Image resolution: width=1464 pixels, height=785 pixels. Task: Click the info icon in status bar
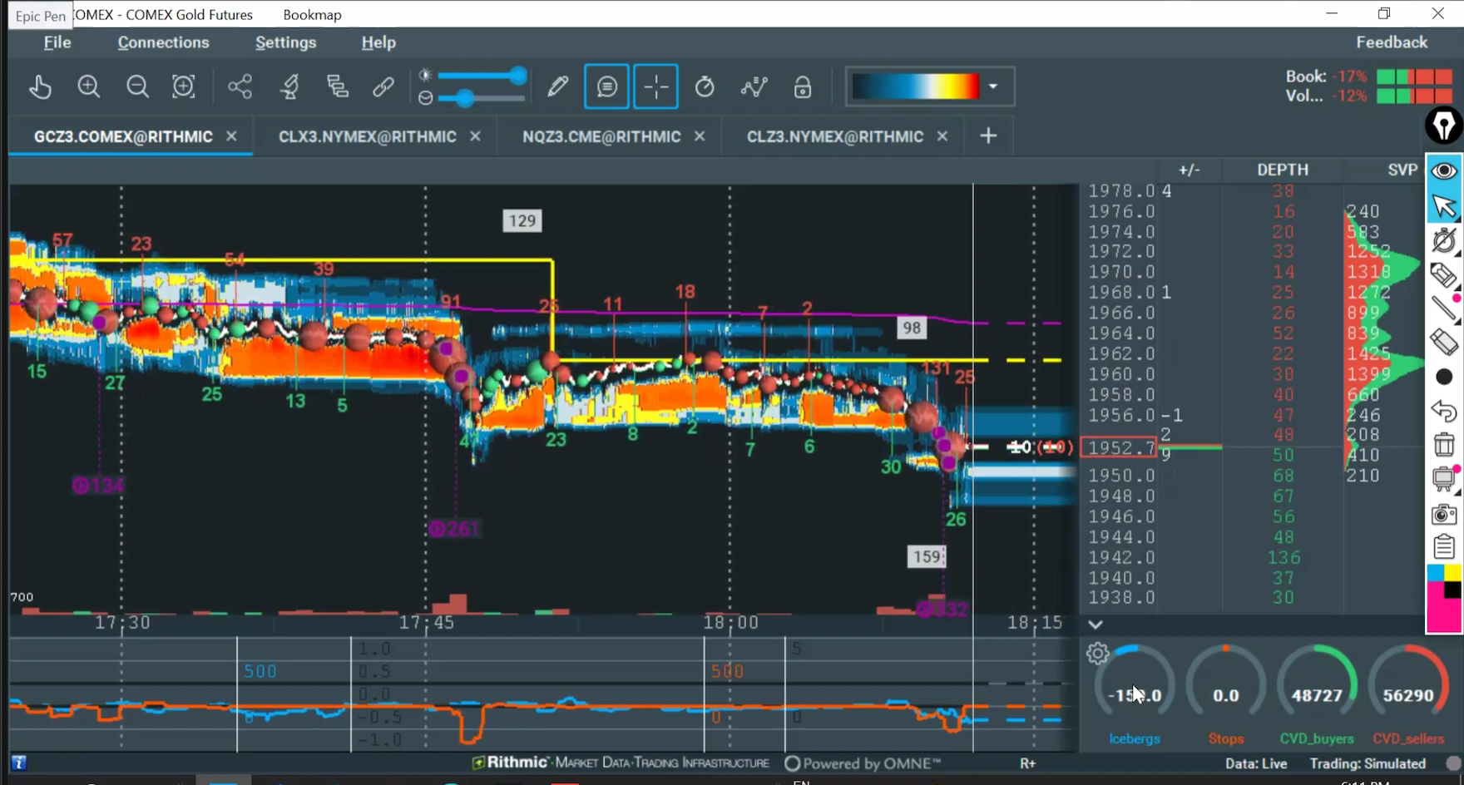(x=18, y=763)
